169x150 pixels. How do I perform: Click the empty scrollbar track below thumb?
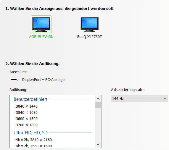pyautogui.click(x=98, y=125)
